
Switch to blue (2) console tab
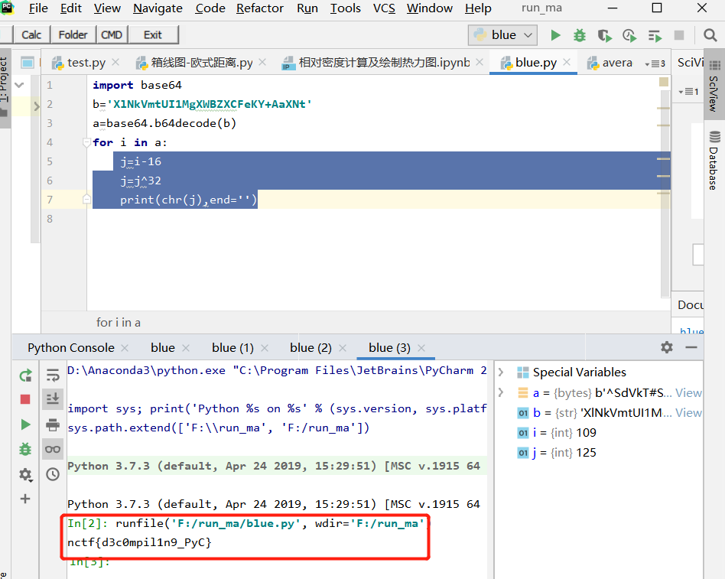[310, 348]
